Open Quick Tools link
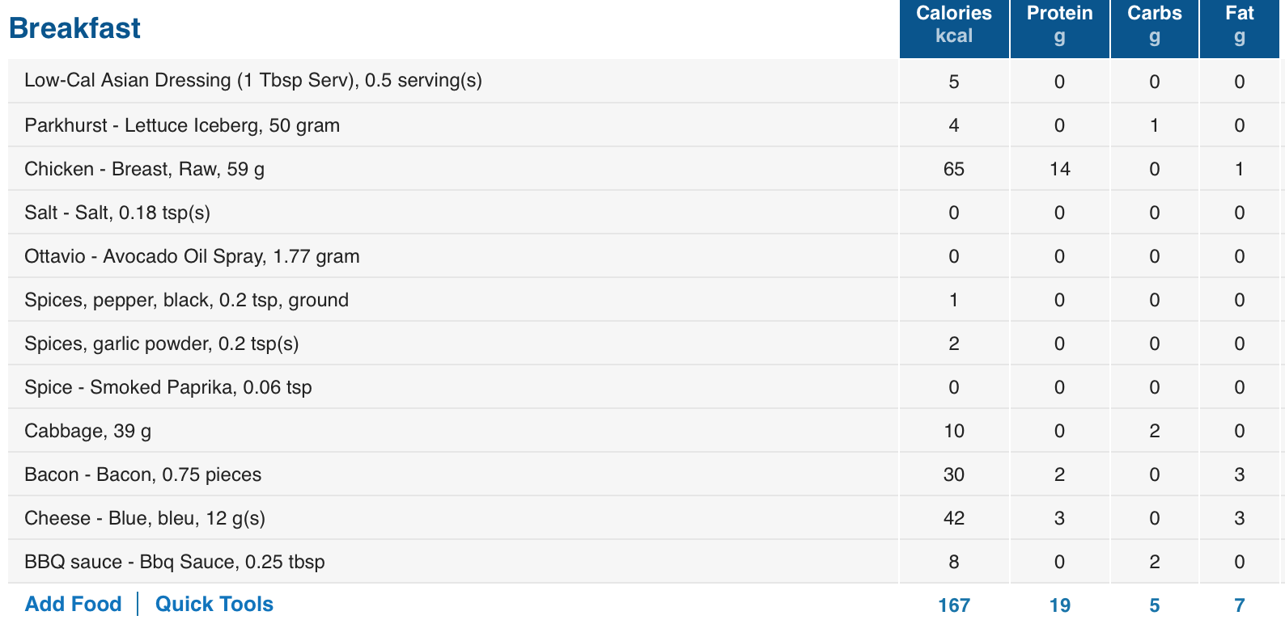 pos(214,604)
